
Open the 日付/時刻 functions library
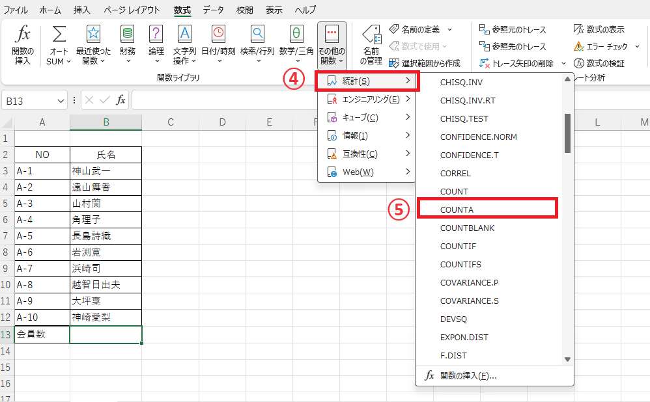218,44
